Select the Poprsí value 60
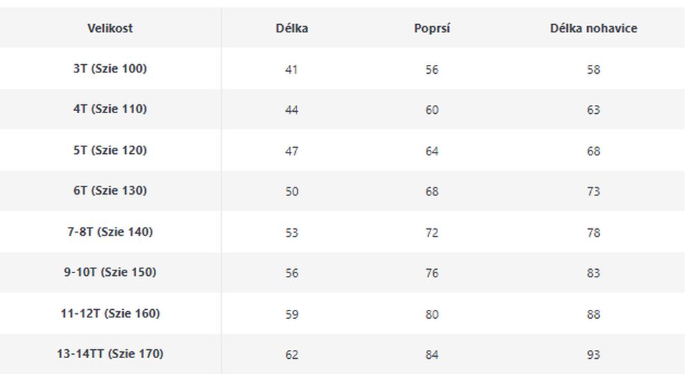691x374 pixels. 432,110
